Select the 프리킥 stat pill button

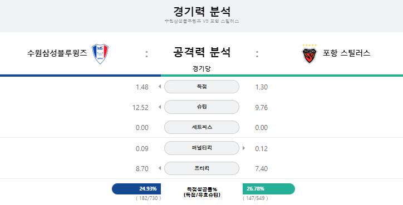[x=202, y=168]
